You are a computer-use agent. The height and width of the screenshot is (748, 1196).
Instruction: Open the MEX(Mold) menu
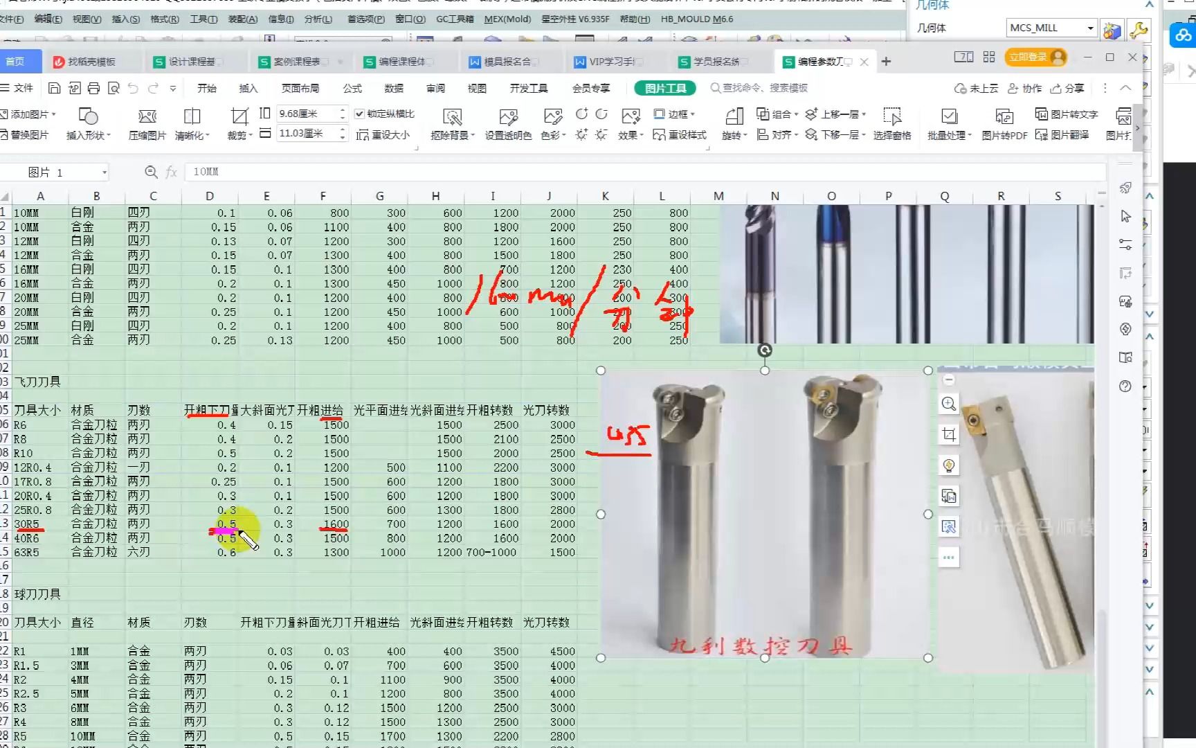tap(507, 19)
